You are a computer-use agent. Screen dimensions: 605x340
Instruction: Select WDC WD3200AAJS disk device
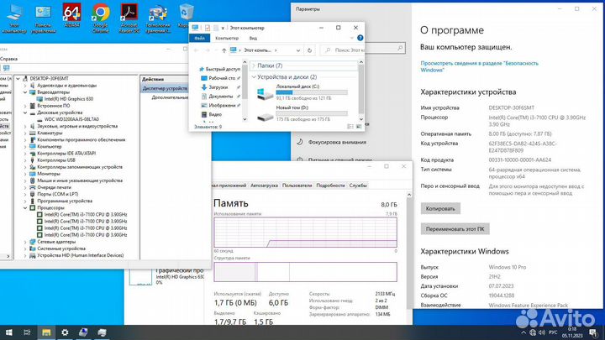coord(71,119)
